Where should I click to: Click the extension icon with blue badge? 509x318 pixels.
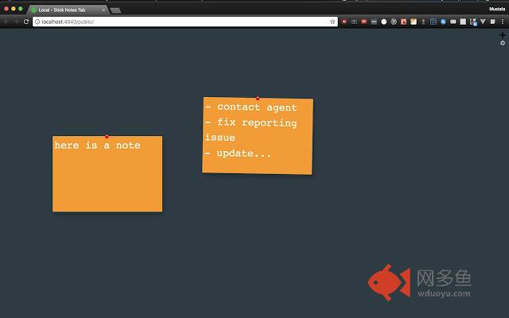point(473,21)
